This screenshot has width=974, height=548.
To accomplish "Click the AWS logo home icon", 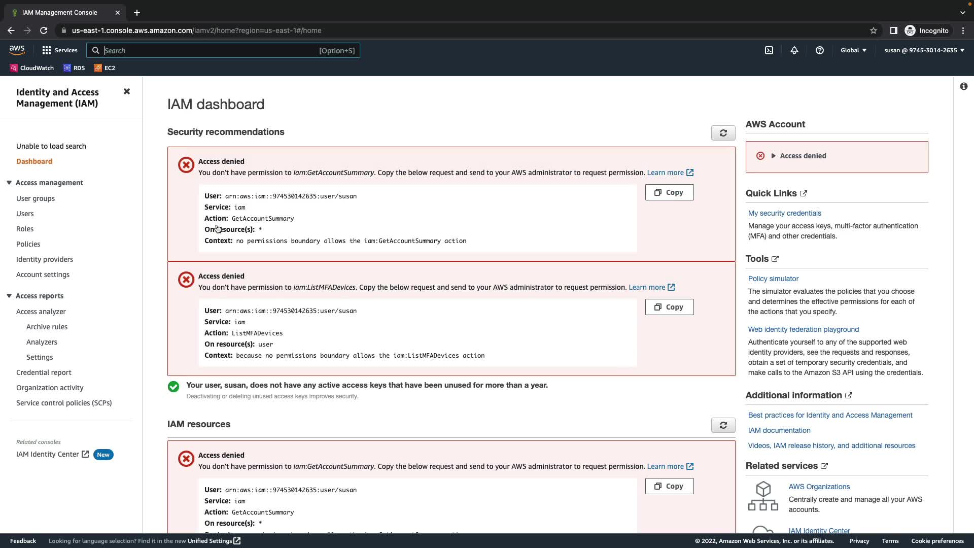I will click(17, 50).
